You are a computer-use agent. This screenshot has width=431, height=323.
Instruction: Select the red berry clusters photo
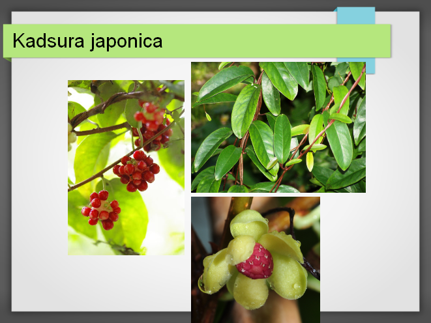[126, 167]
